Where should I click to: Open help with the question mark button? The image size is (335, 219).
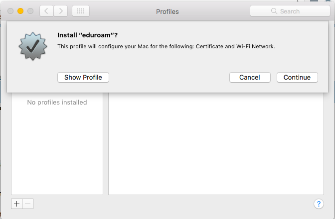319,204
